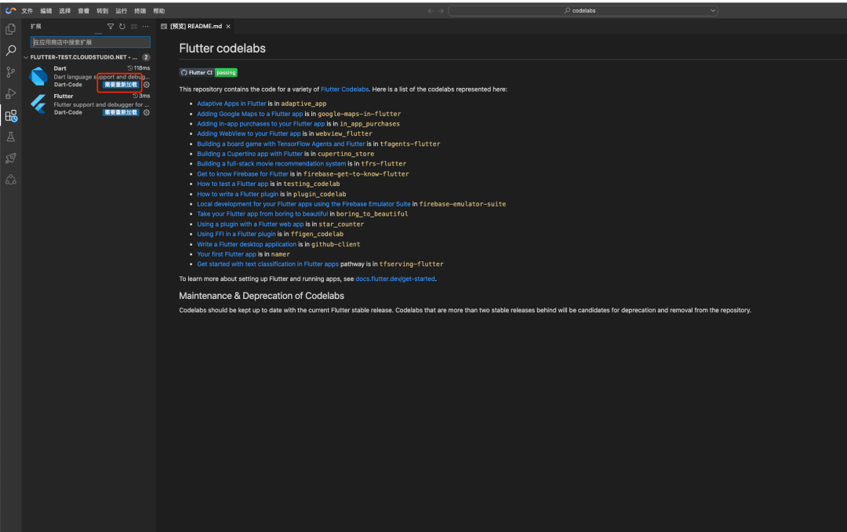Open Write a Flutter desktop application link

coord(246,244)
